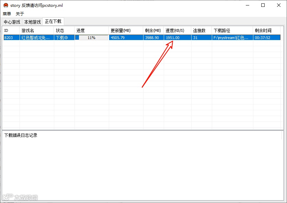The image size is (287, 203).
Task: Maximize the story window
Action: [263, 5]
